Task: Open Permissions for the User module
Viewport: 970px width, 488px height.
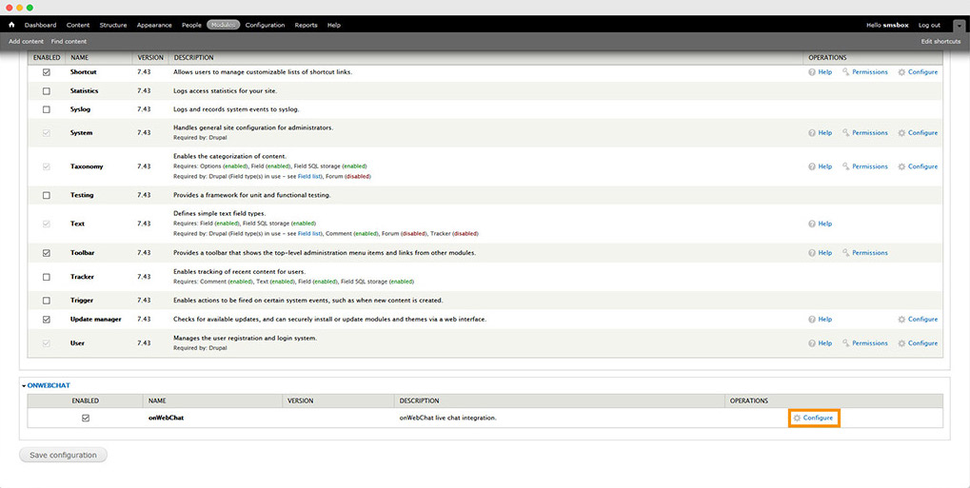Action: 865,343
